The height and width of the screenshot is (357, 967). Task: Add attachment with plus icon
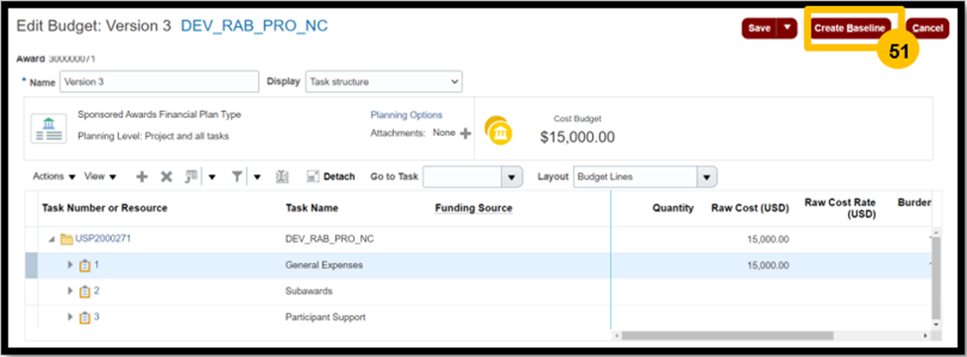tap(465, 133)
